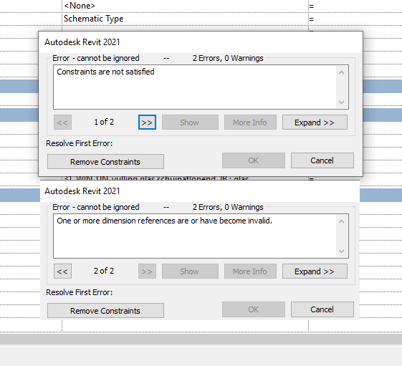Viewport: 402px width, 366px height.
Task: Click previous error button in the 1 of 2 dialog
Action: point(62,122)
